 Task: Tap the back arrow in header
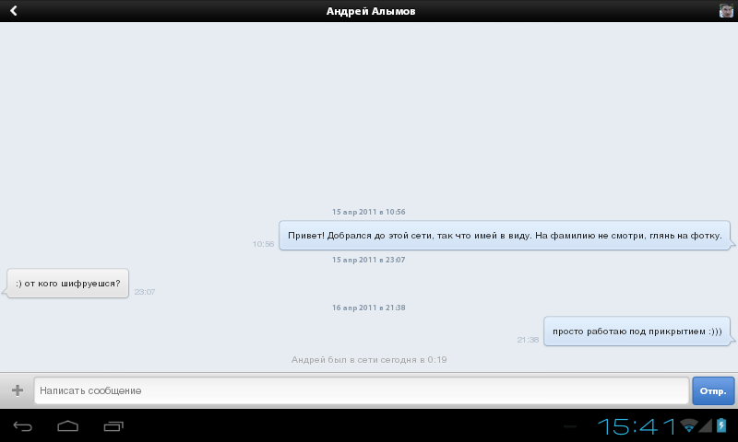pyautogui.click(x=14, y=11)
